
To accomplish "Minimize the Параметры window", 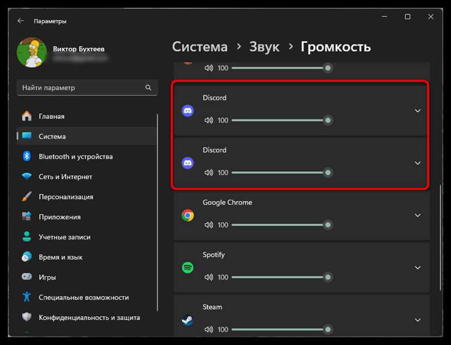I will point(385,17).
